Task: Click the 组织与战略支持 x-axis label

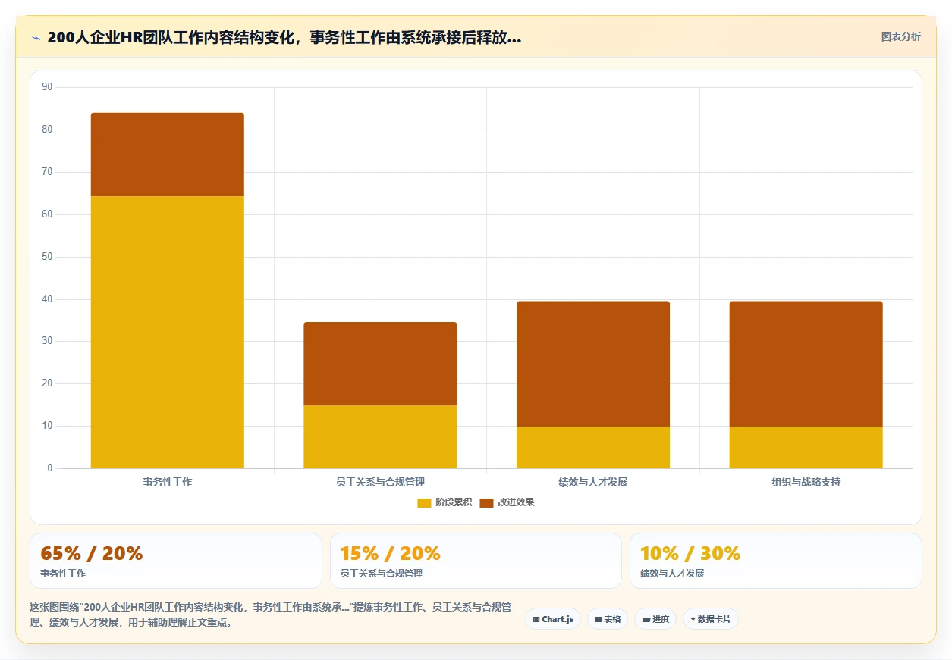Action: [x=806, y=482]
